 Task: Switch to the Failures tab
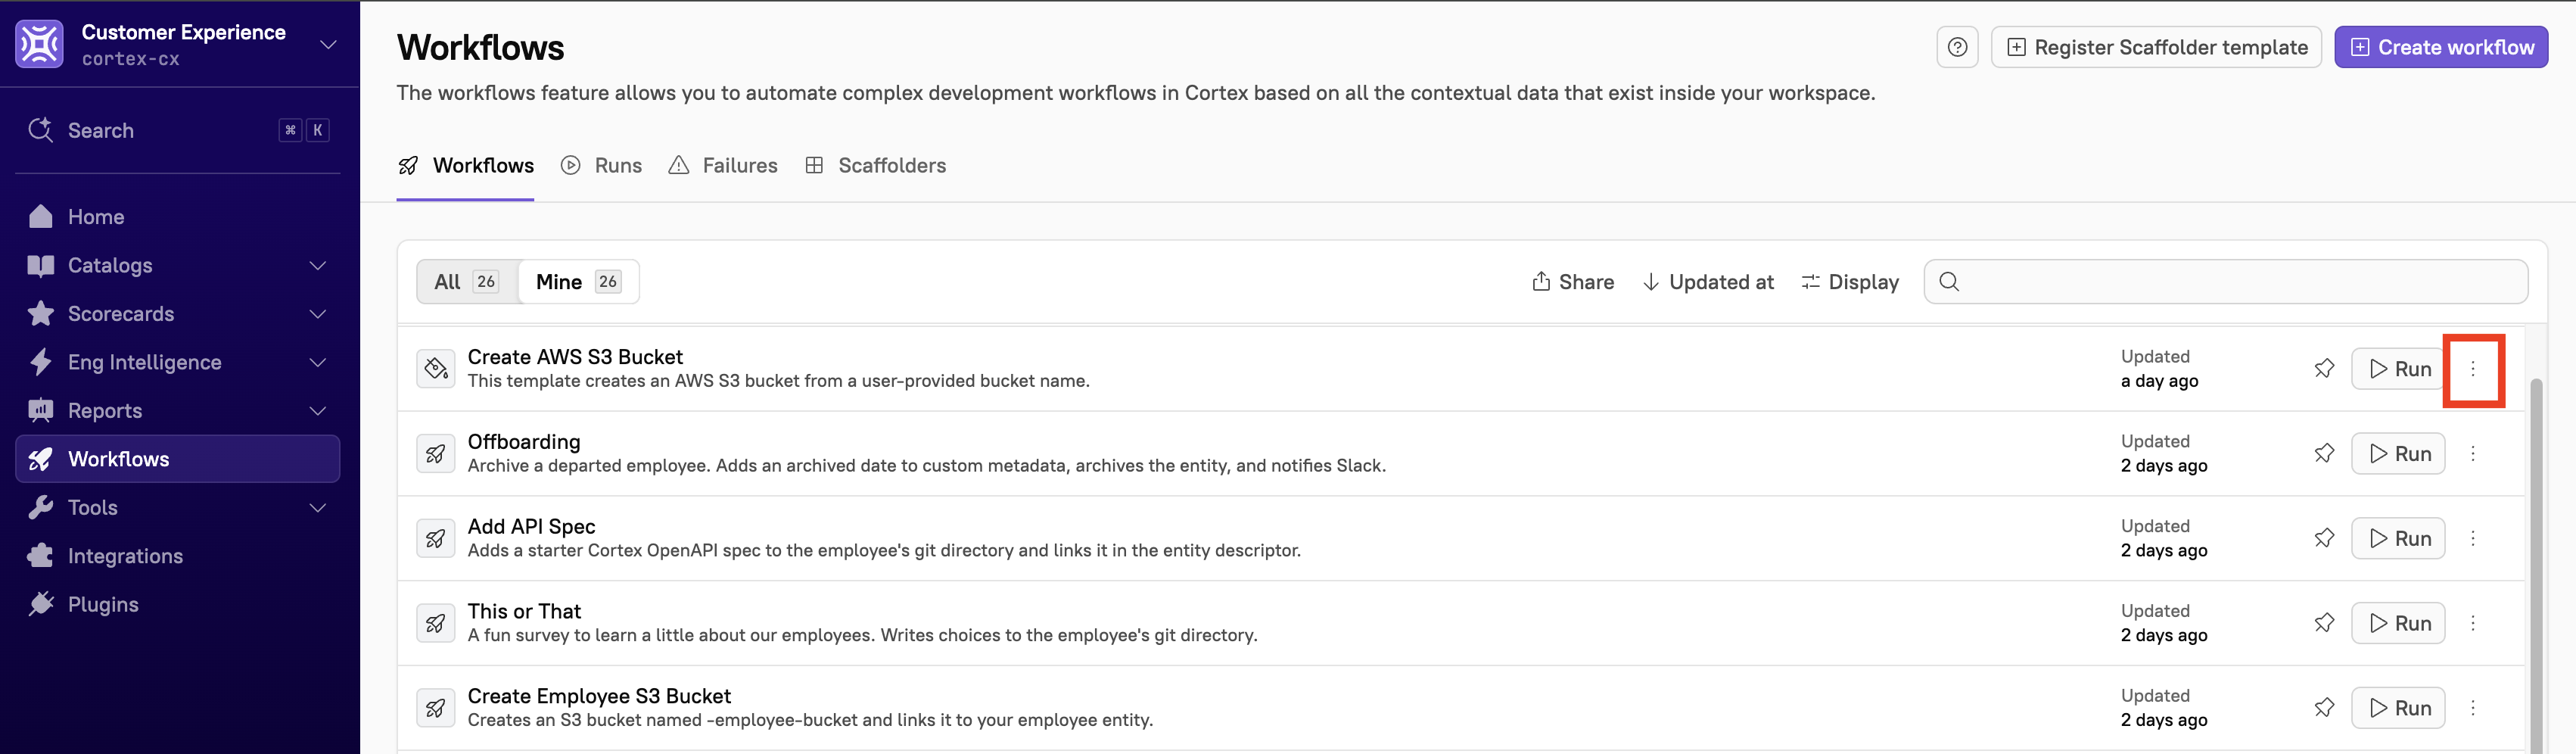tap(723, 166)
